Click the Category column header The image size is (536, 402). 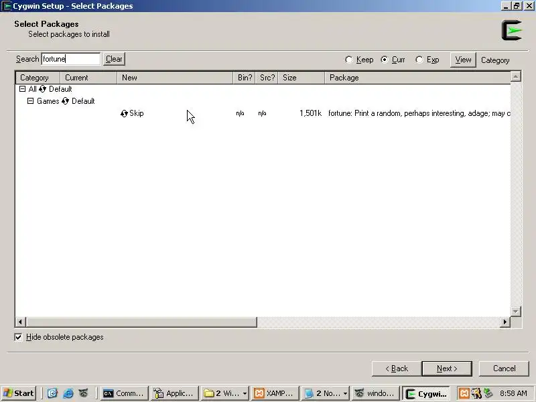(x=38, y=78)
